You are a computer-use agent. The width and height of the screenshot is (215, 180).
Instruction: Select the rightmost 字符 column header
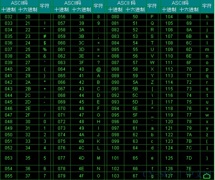[x=207, y=6]
